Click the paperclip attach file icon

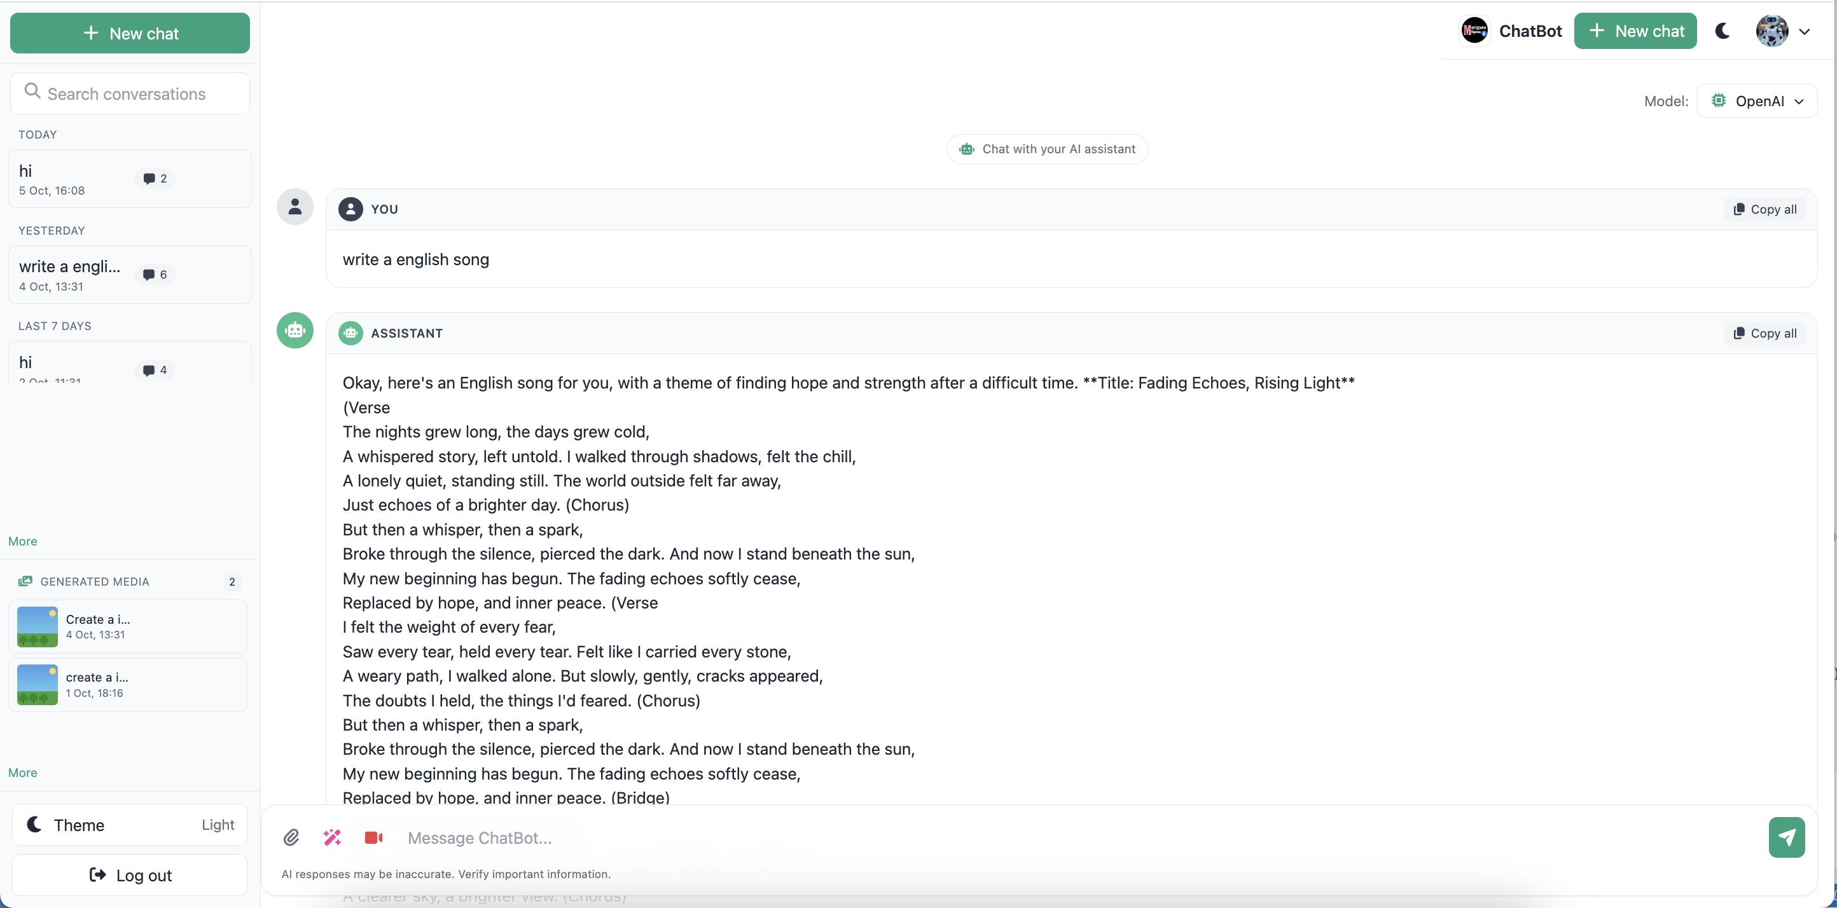pos(291,837)
